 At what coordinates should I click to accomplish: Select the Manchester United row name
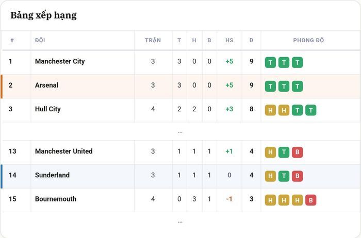64,151
